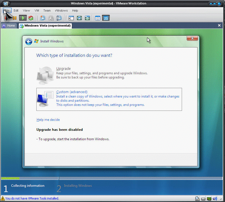Click the VMware icon in title bar
225x202 pixels.
point(6,3)
